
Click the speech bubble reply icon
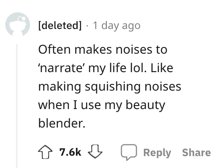pos(129,152)
